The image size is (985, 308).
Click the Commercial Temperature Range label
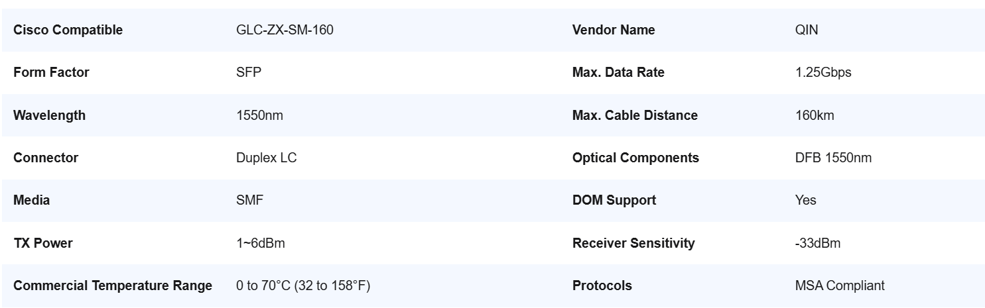113,285
